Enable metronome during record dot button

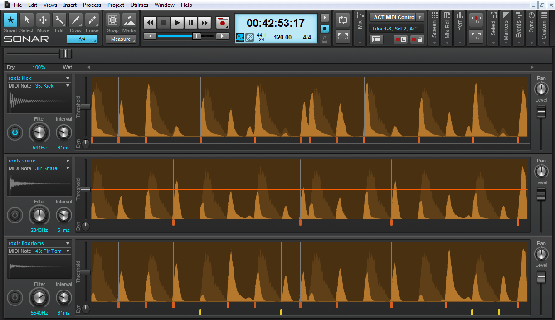325,28
